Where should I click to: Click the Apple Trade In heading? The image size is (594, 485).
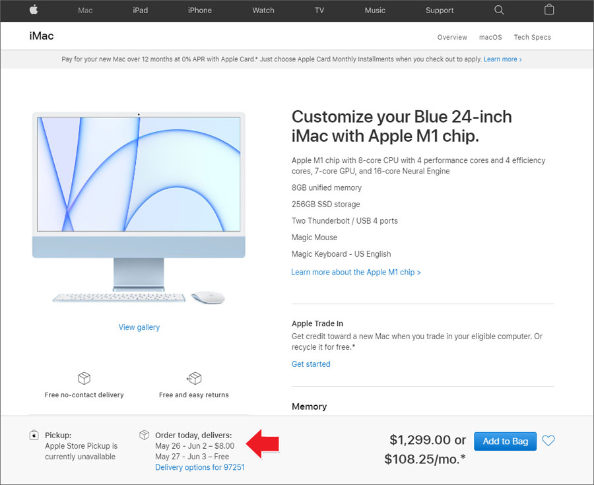coord(317,323)
